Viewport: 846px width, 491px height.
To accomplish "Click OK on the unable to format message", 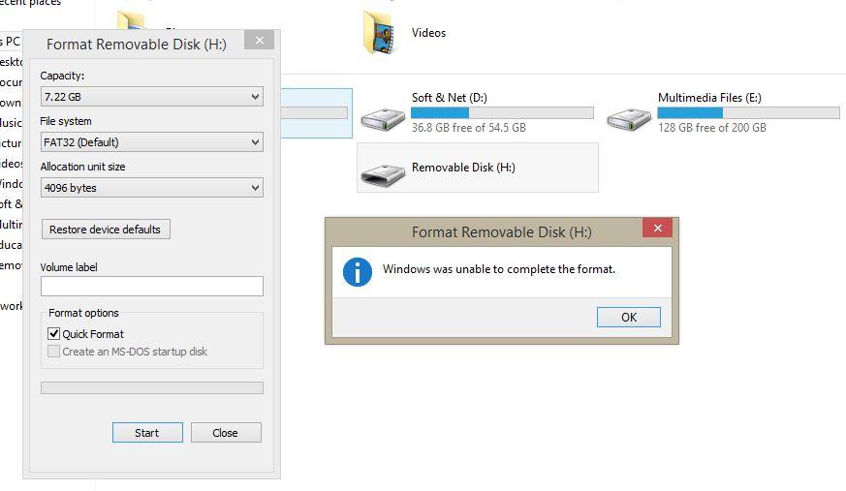I will 628,317.
